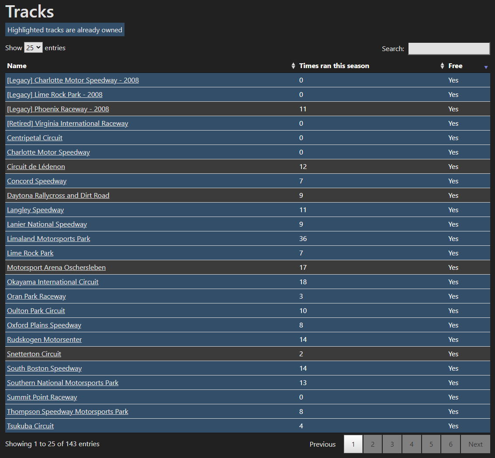Go to pagination page 5
This screenshot has height=458, width=495.
click(x=431, y=444)
